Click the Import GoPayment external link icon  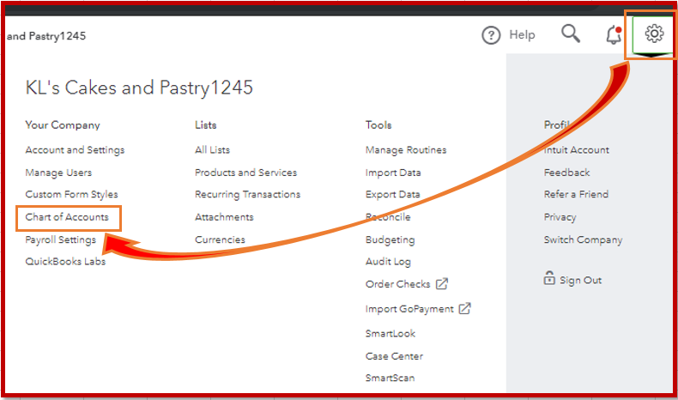[x=464, y=309]
